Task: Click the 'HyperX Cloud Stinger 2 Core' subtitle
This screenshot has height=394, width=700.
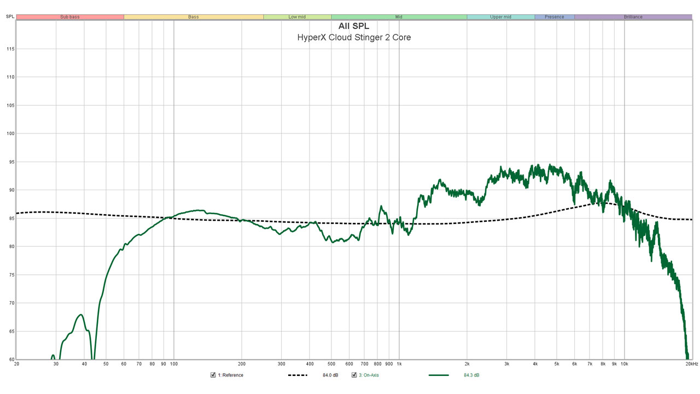Action: 354,38
